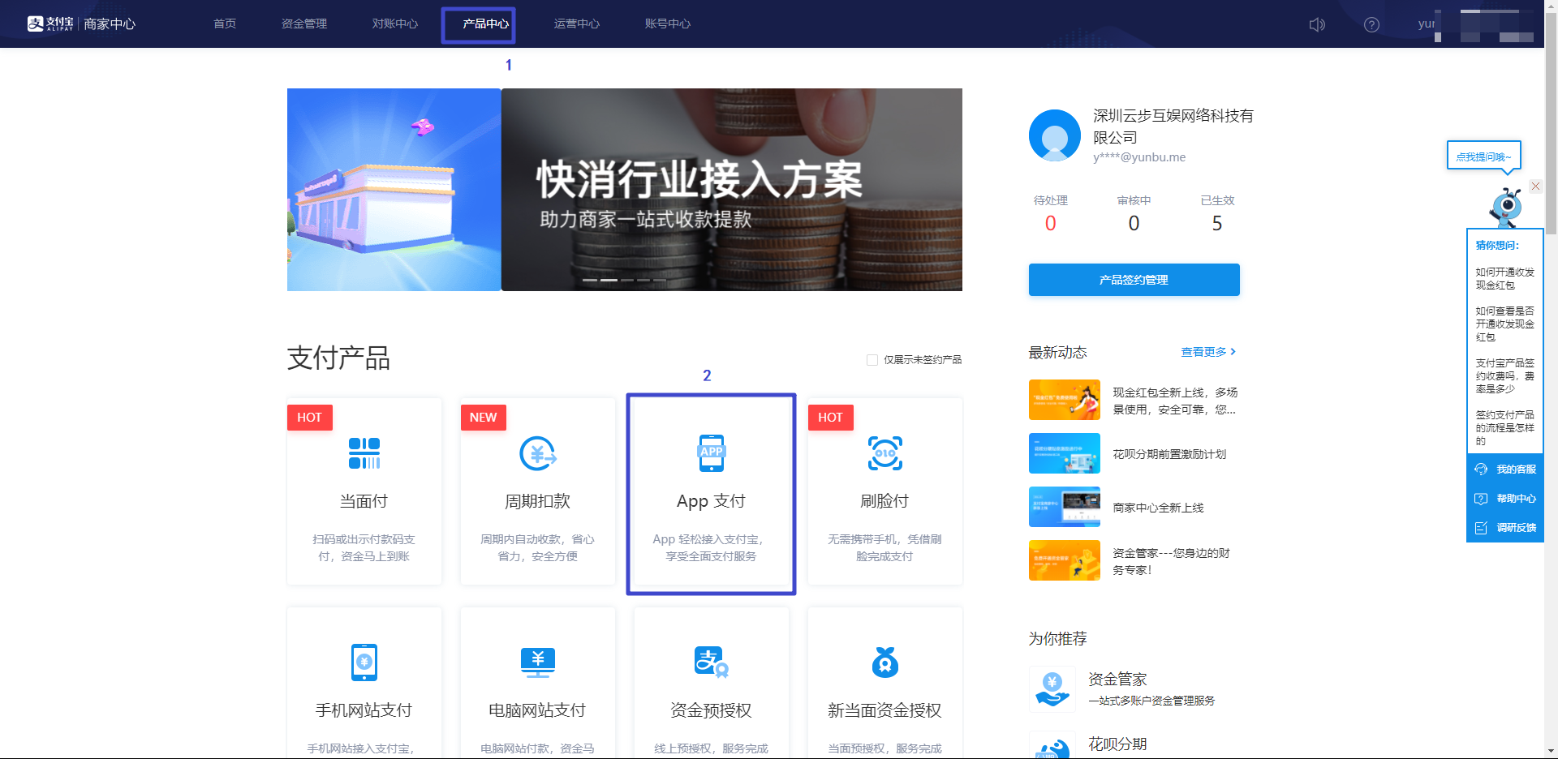Open 账号中心 menu

click(668, 24)
